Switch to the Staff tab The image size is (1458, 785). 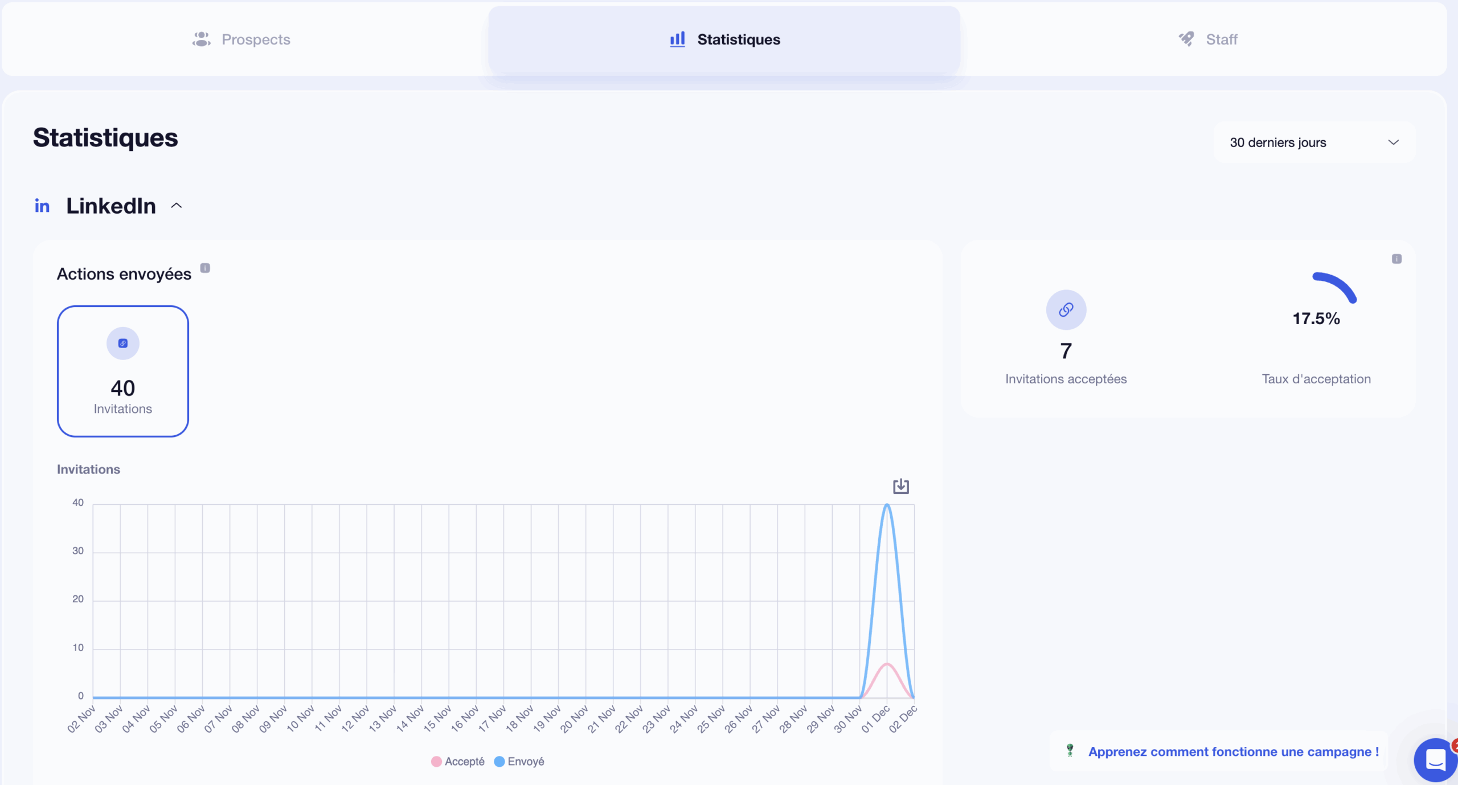(x=1208, y=39)
